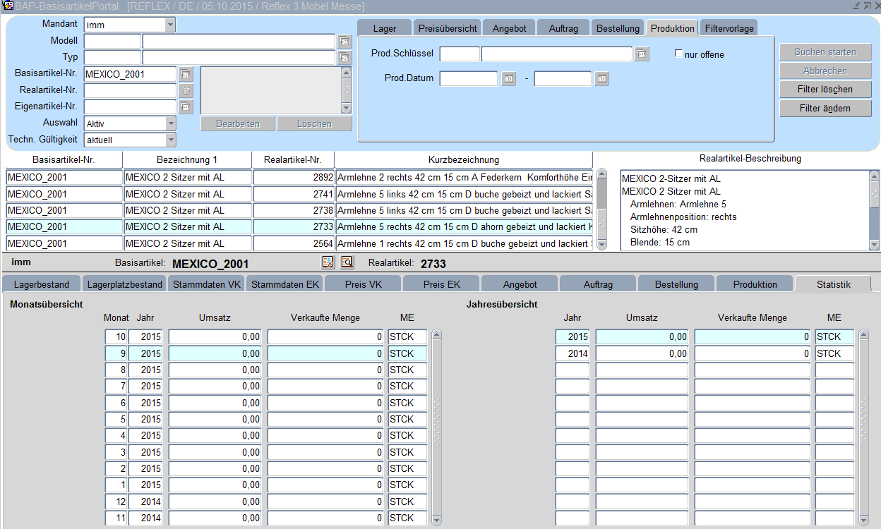The height and width of the screenshot is (529, 881).
Task: Click lookup icon beside Basisartikel-Nr. field
Action: pos(185,74)
